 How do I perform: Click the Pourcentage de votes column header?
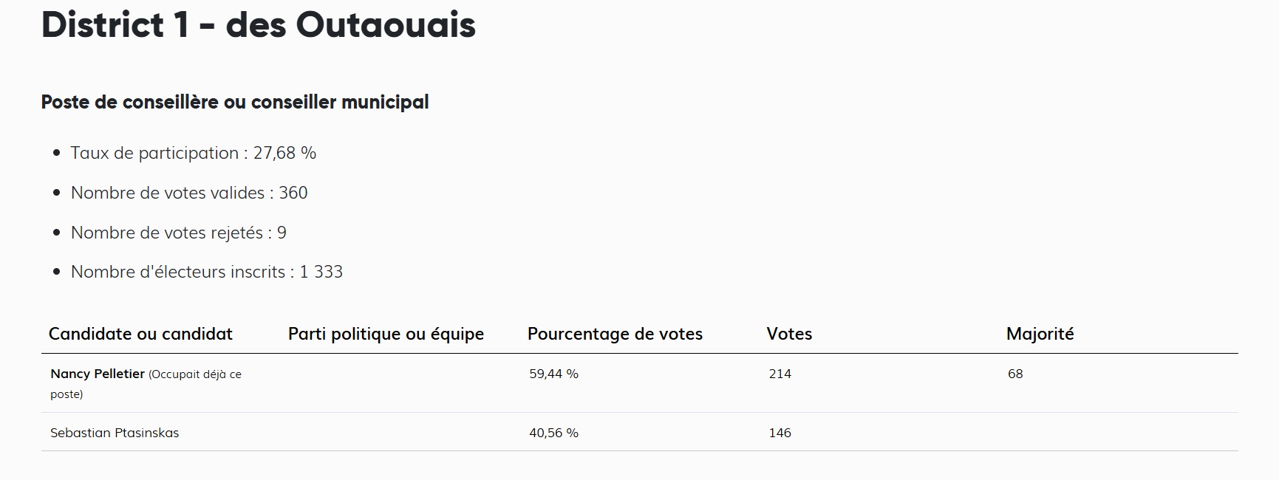pos(615,334)
